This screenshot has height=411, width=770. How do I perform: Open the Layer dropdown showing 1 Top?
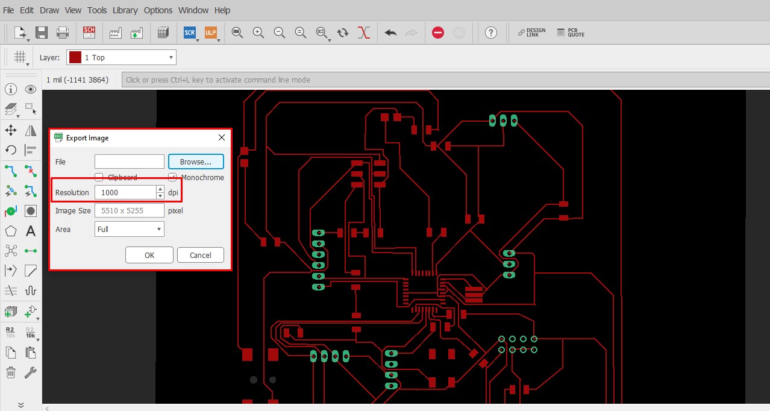[121, 57]
